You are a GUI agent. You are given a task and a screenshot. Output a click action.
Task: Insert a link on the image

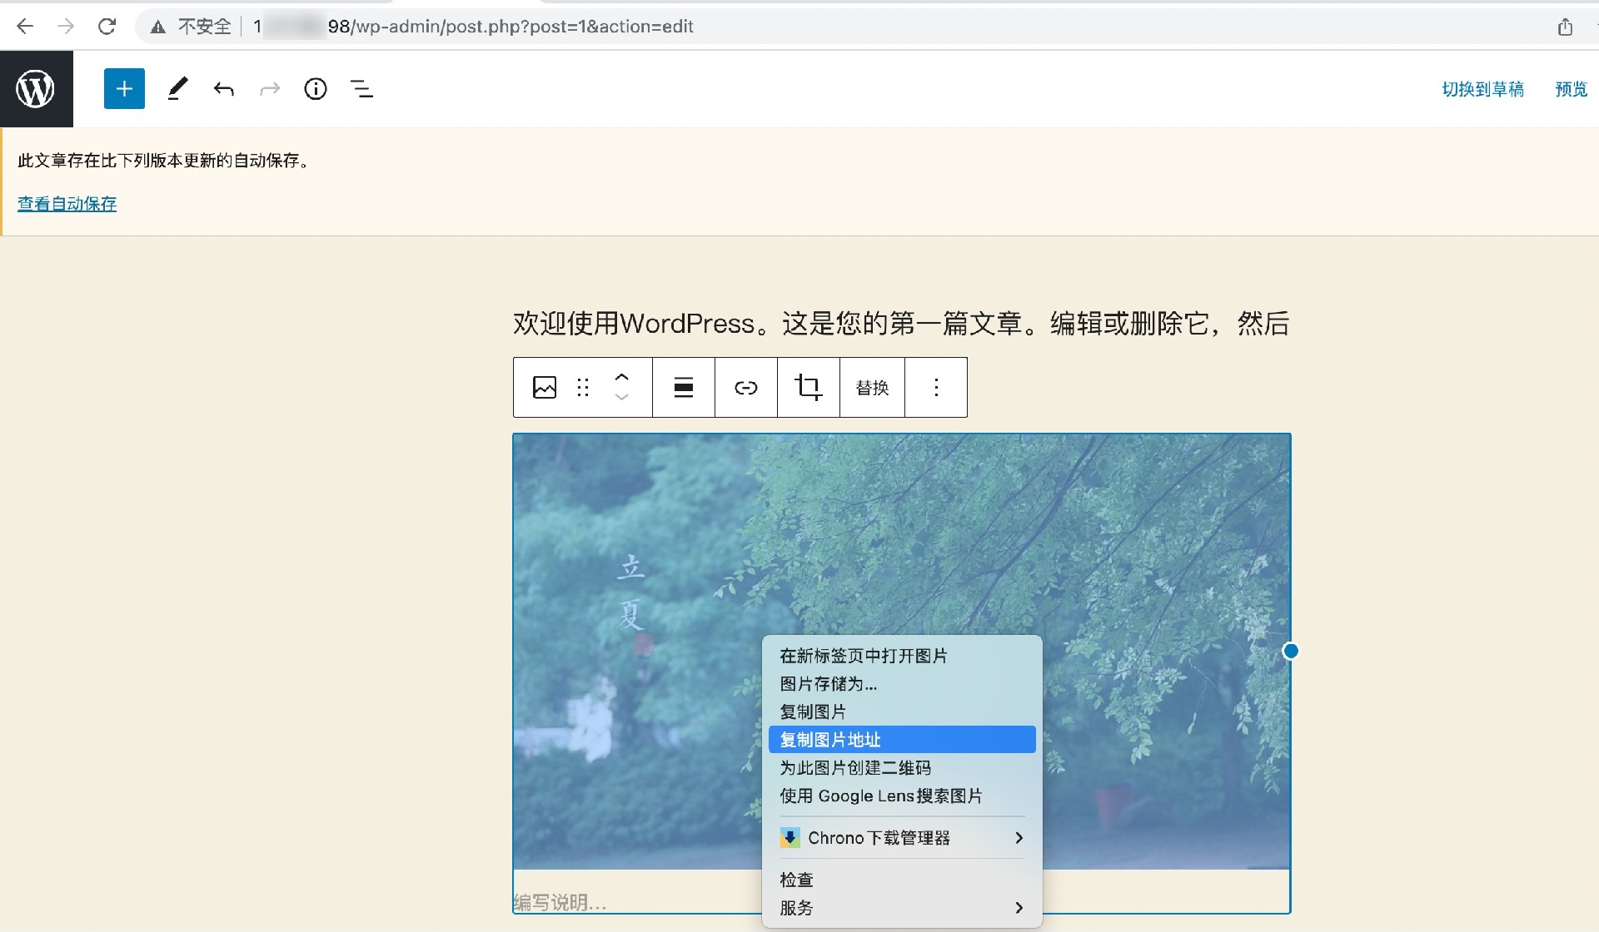[x=745, y=388]
